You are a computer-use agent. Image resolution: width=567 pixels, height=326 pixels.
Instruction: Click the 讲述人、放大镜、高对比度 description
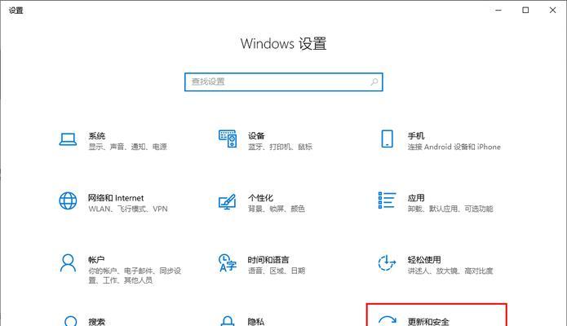tap(450, 271)
